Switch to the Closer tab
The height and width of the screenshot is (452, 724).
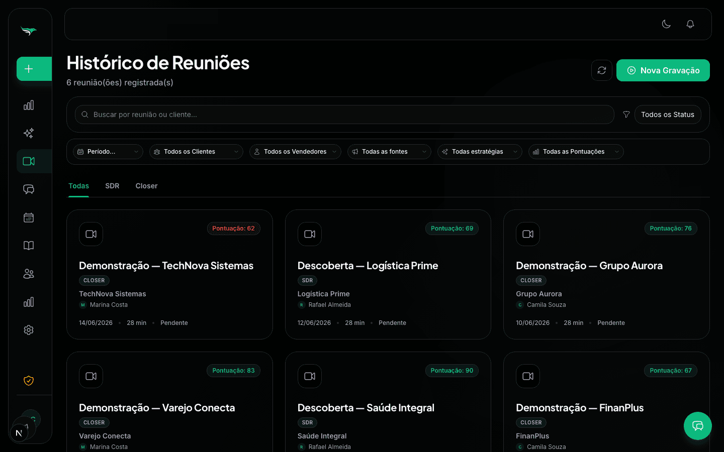(146, 186)
